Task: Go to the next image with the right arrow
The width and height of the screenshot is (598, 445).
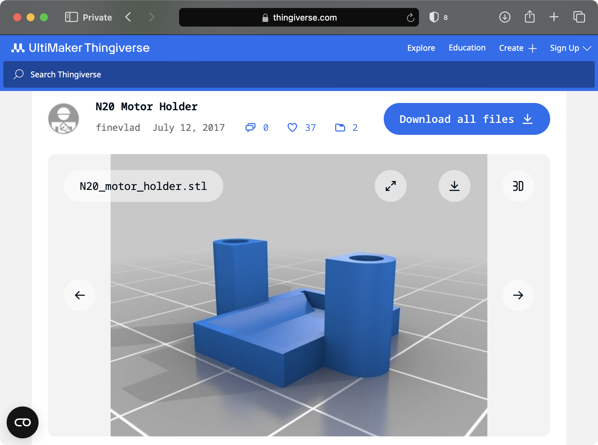Action: pyautogui.click(x=518, y=295)
